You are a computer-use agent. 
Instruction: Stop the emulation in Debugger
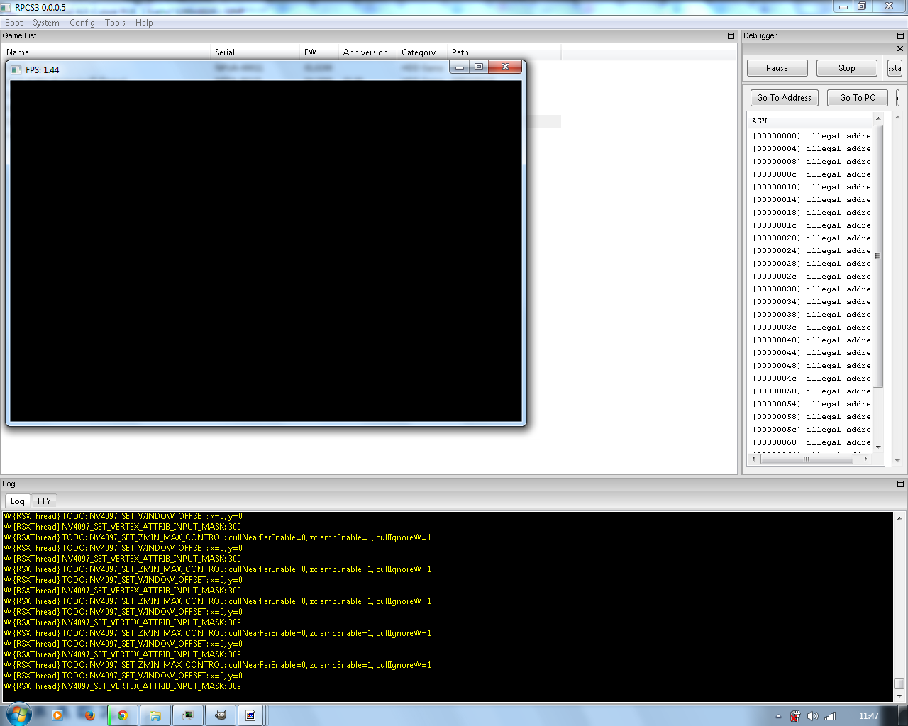point(846,68)
